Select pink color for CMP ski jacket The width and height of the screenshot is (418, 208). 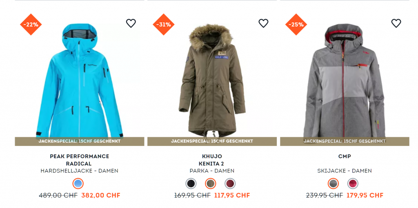353,184
